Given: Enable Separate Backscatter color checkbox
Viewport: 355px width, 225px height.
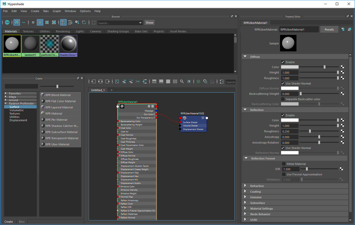Looking at the screenshot, I should click(283, 99).
